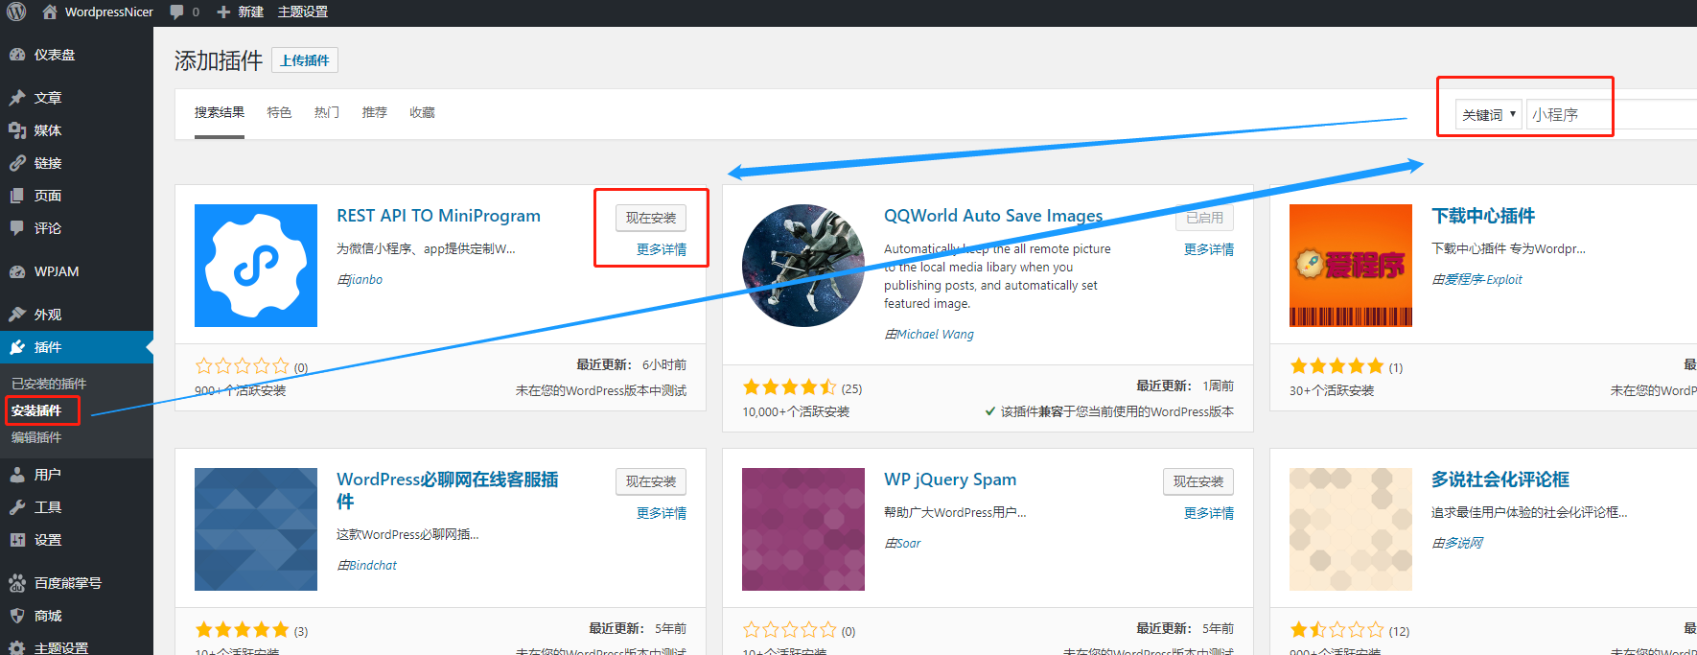Image resolution: width=1697 pixels, height=655 pixels.
Task: Click the 媒体 media icon
Action: pyautogui.click(x=17, y=130)
